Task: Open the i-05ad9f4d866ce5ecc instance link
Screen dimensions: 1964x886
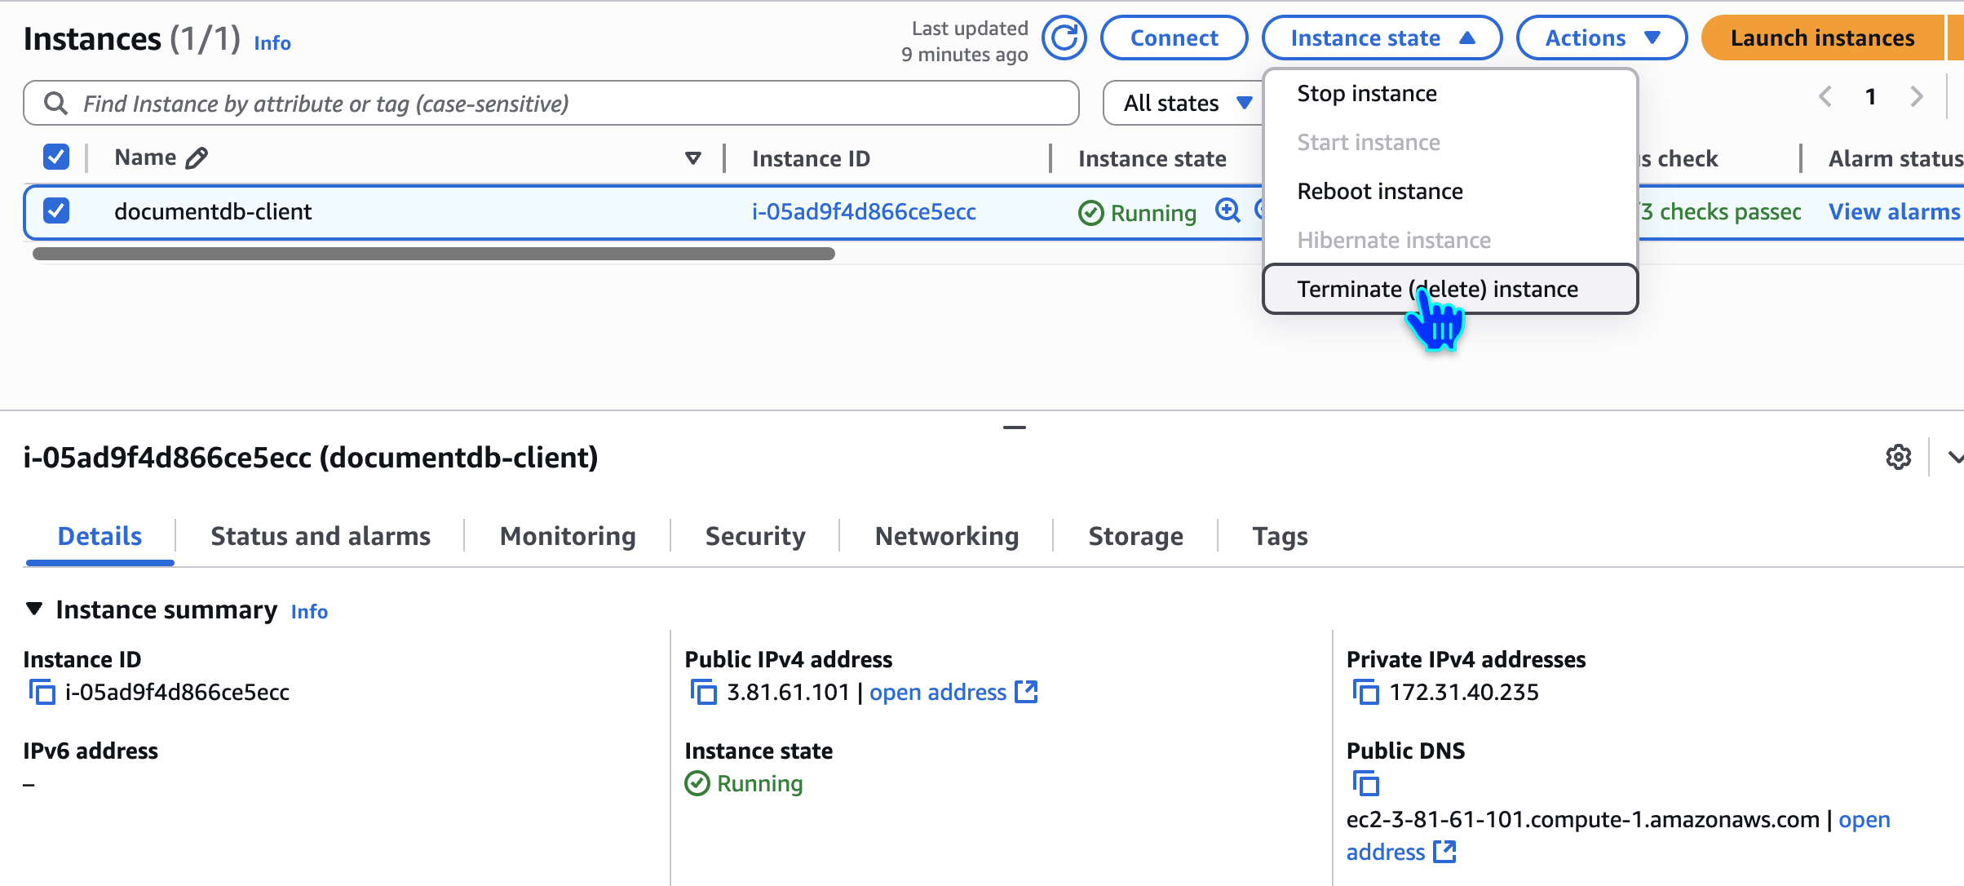Action: point(864,211)
